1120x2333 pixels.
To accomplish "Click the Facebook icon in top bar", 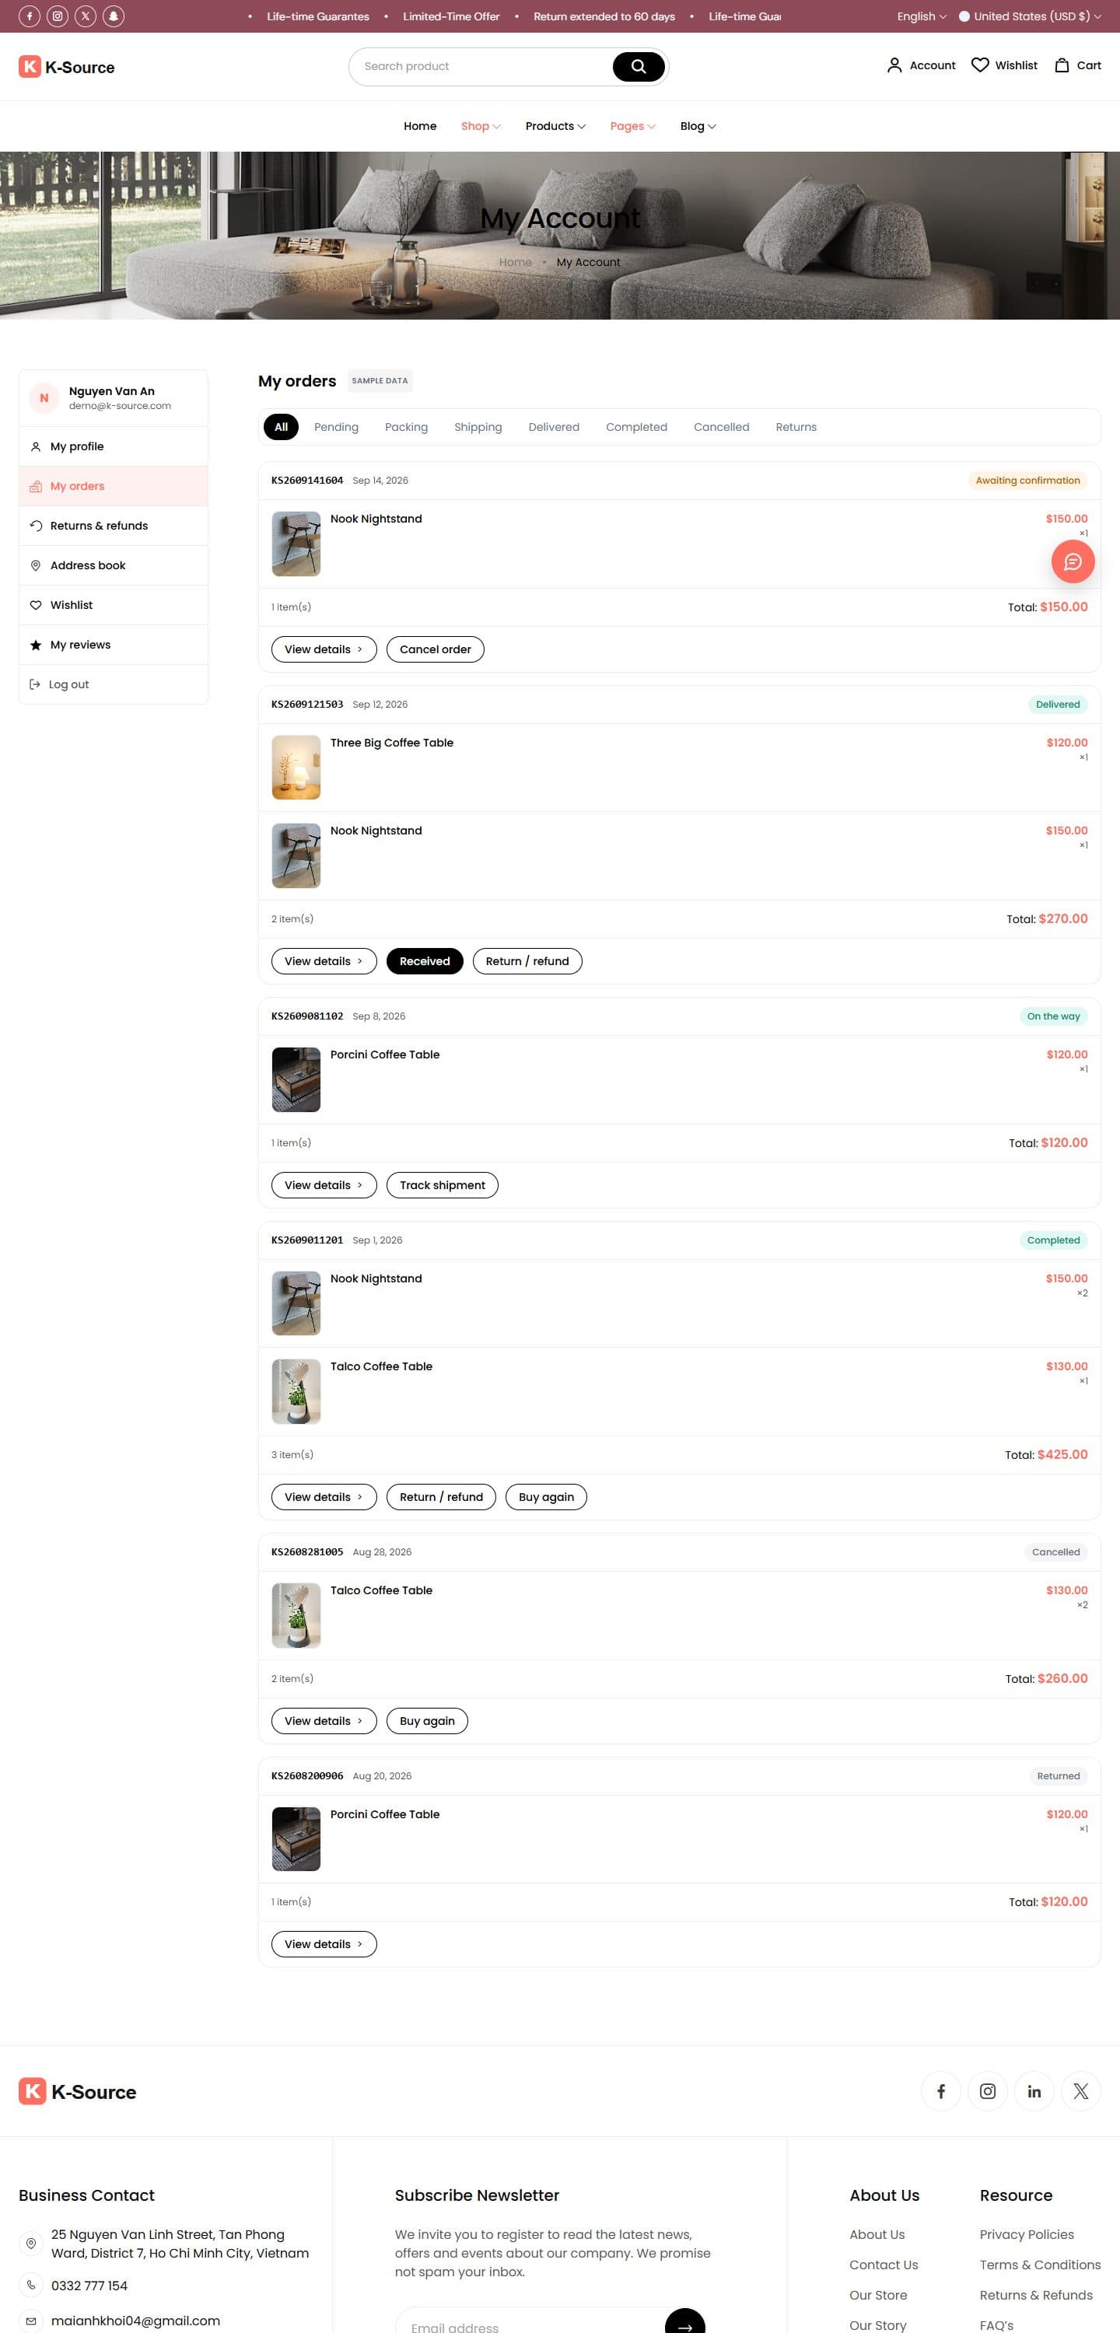I will pyautogui.click(x=29, y=16).
